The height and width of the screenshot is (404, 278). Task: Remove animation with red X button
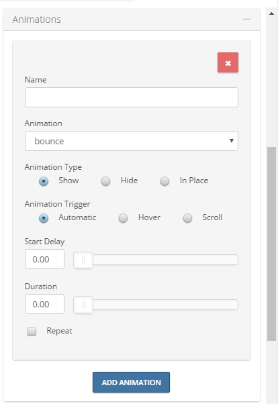[228, 62]
